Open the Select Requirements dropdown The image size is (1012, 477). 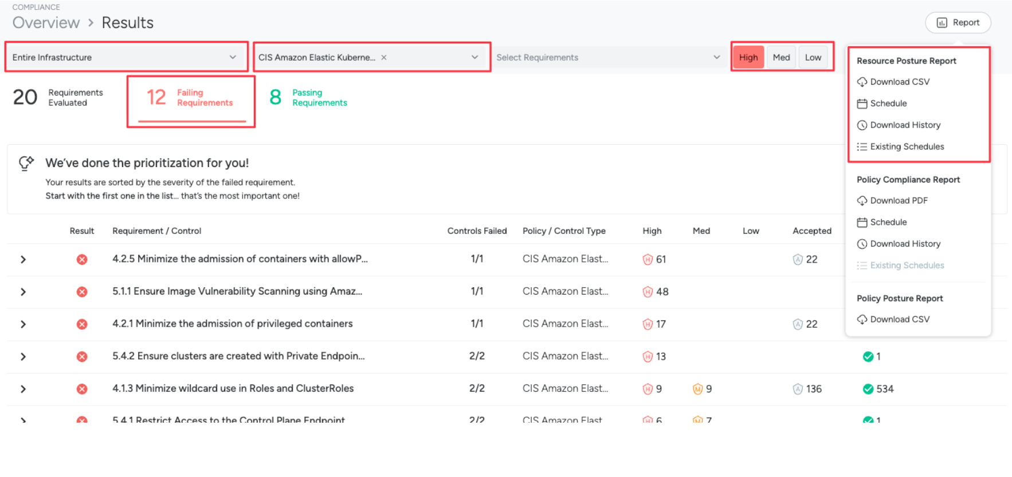click(609, 57)
